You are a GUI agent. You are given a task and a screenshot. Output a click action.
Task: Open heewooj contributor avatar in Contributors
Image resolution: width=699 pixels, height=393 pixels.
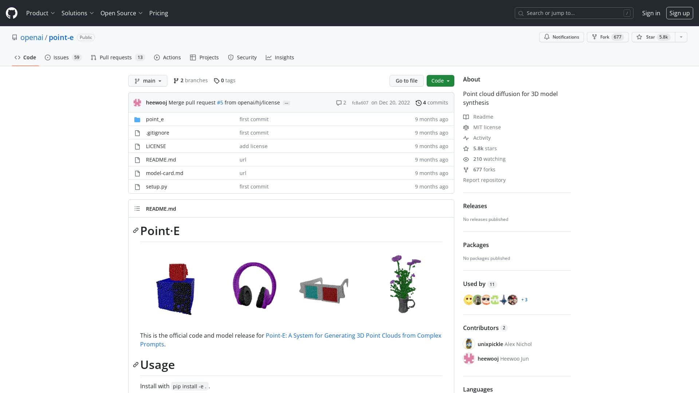click(x=469, y=358)
